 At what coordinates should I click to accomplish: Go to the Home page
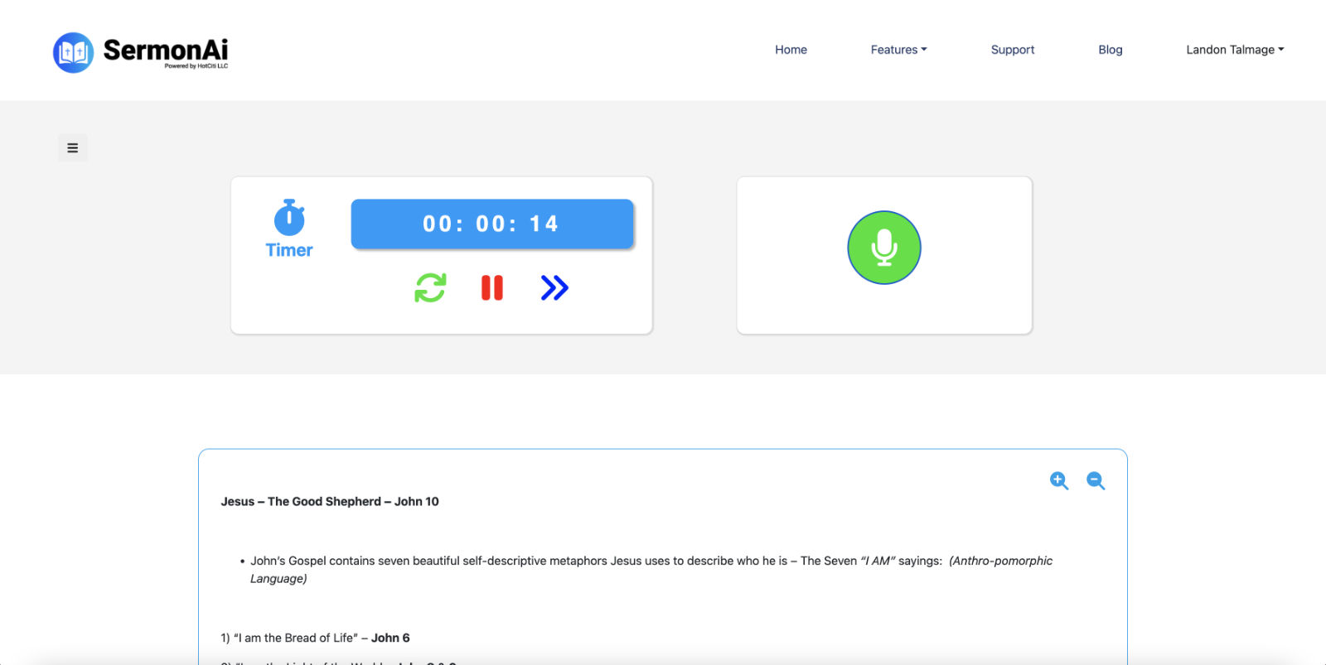(791, 50)
